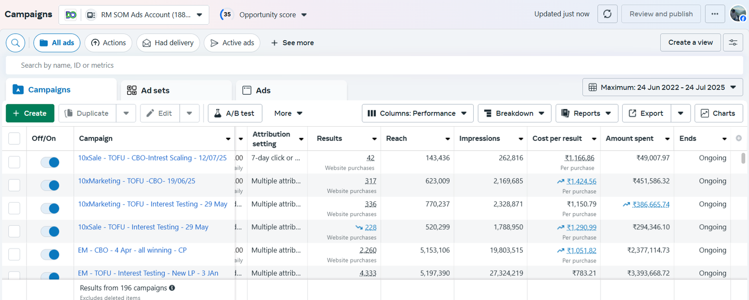Open the date range dropdown
Image resolution: width=749 pixels, height=300 pixels.
point(662,87)
